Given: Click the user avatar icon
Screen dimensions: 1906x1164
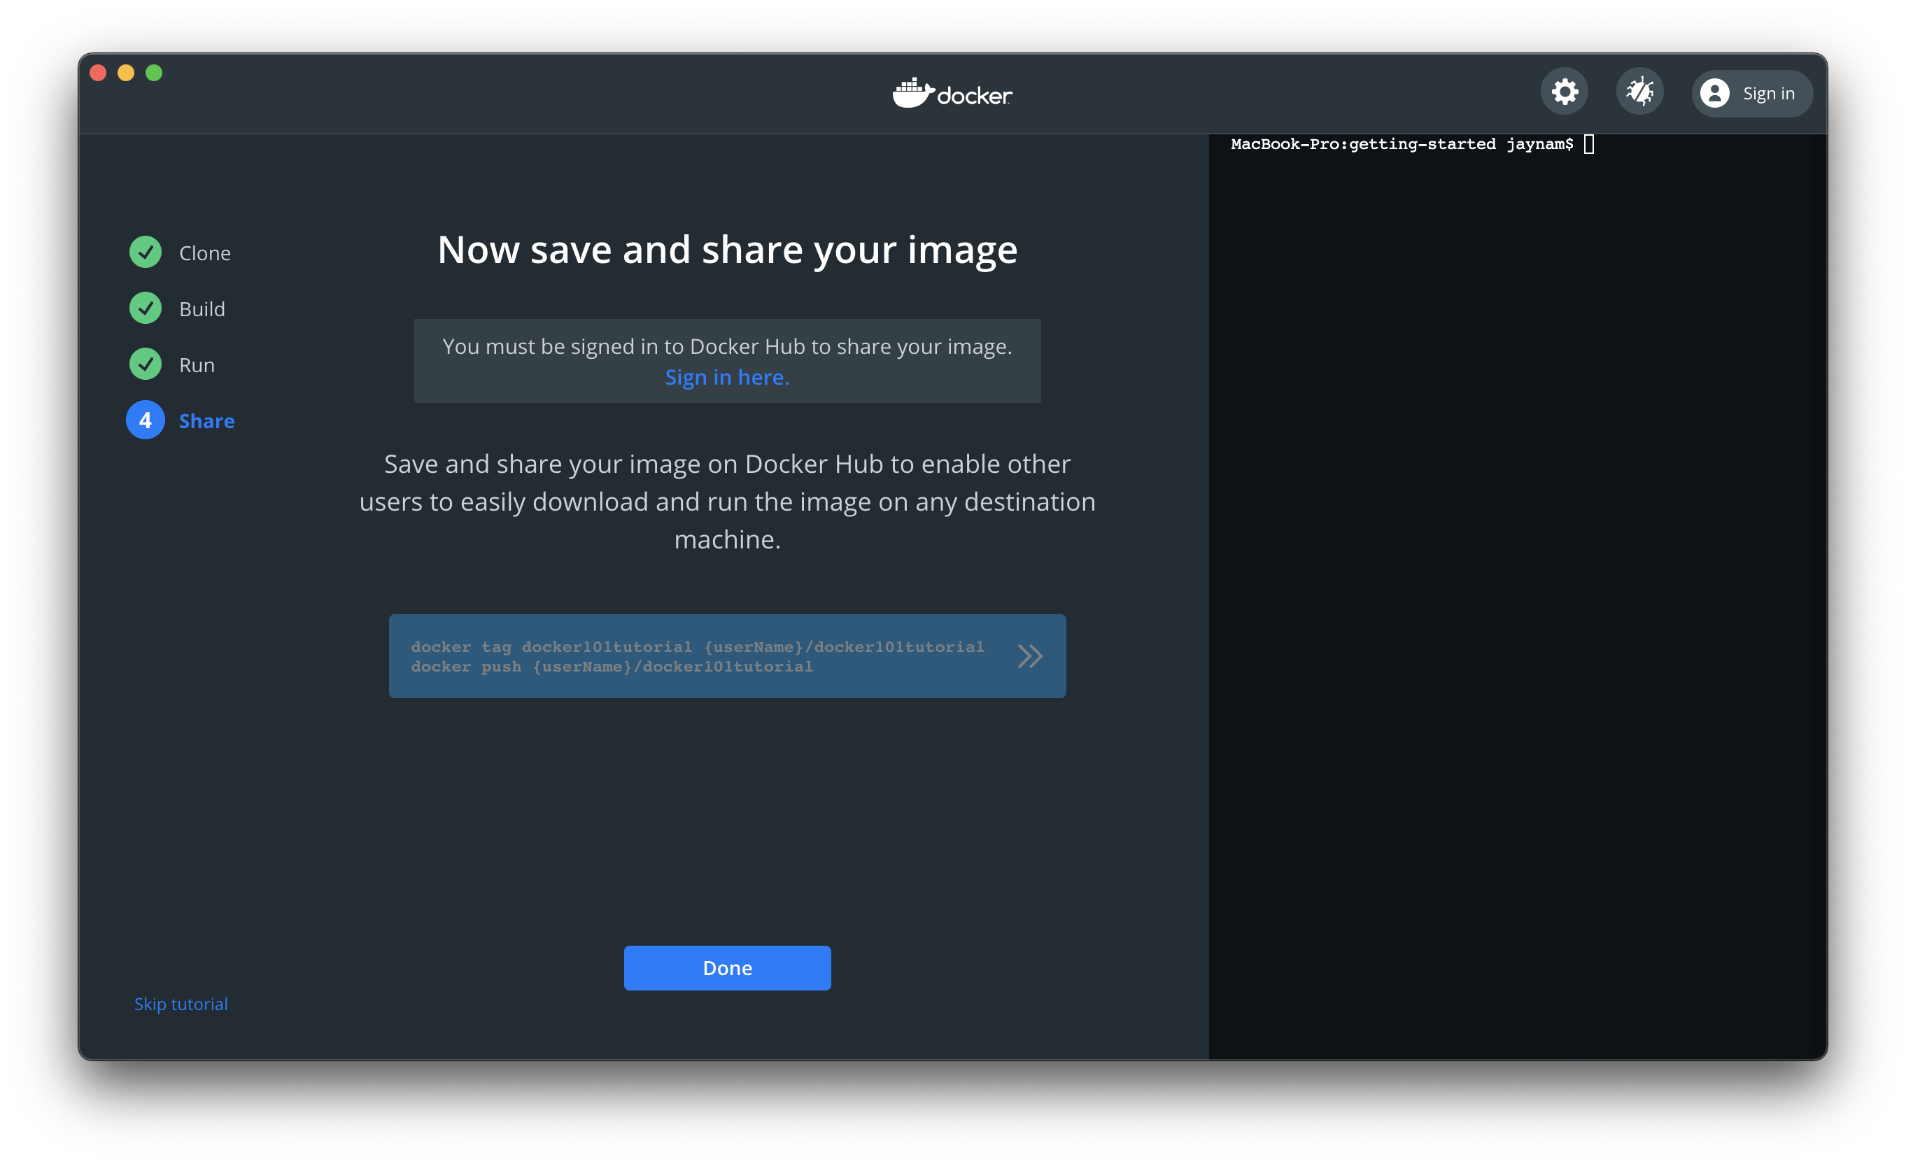Looking at the screenshot, I should pos(1714,94).
